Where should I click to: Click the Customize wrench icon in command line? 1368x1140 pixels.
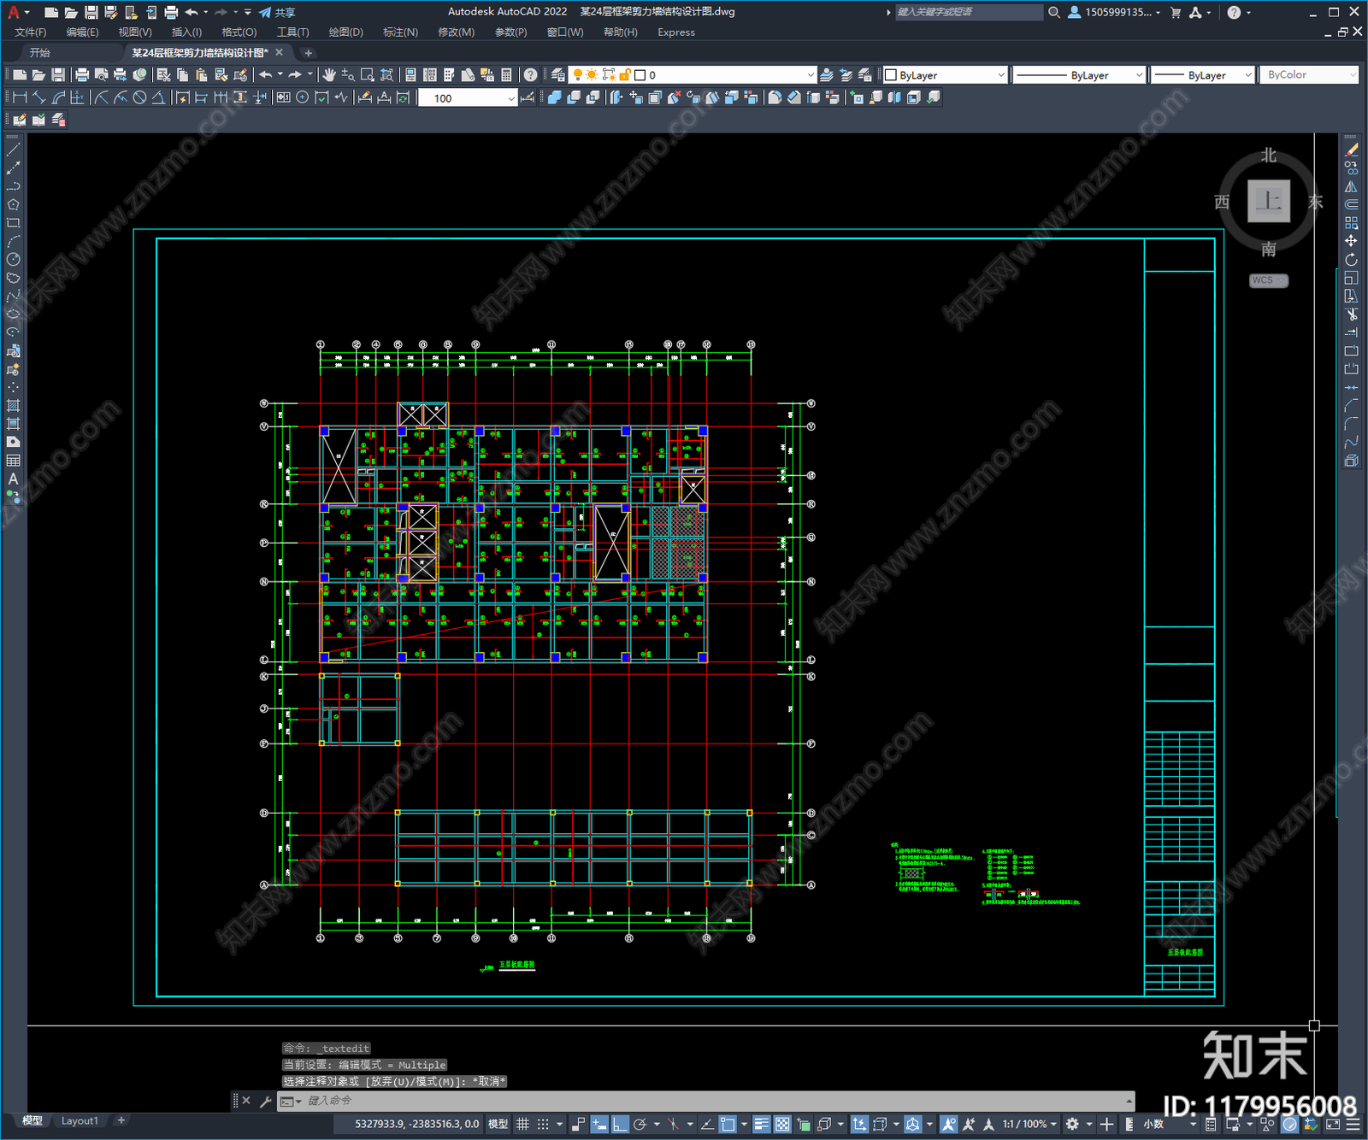click(266, 1102)
